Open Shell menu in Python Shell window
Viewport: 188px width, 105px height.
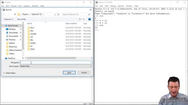[107, 6]
